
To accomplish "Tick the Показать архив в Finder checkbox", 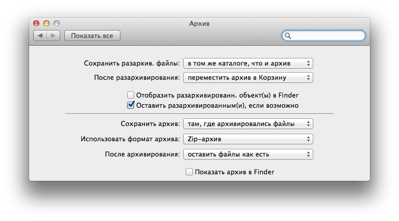I will (x=189, y=172).
